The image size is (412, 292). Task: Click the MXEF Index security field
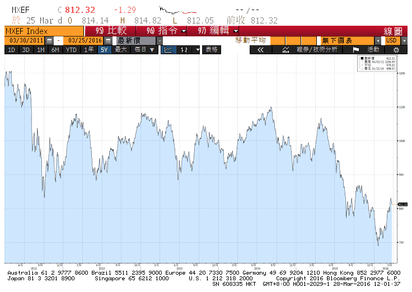(x=44, y=31)
